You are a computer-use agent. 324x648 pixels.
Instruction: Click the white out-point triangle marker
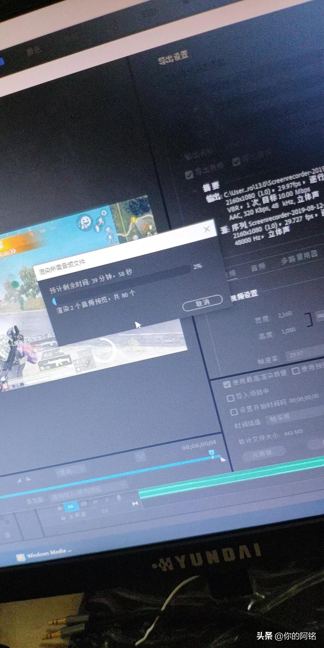click(223, 459)
